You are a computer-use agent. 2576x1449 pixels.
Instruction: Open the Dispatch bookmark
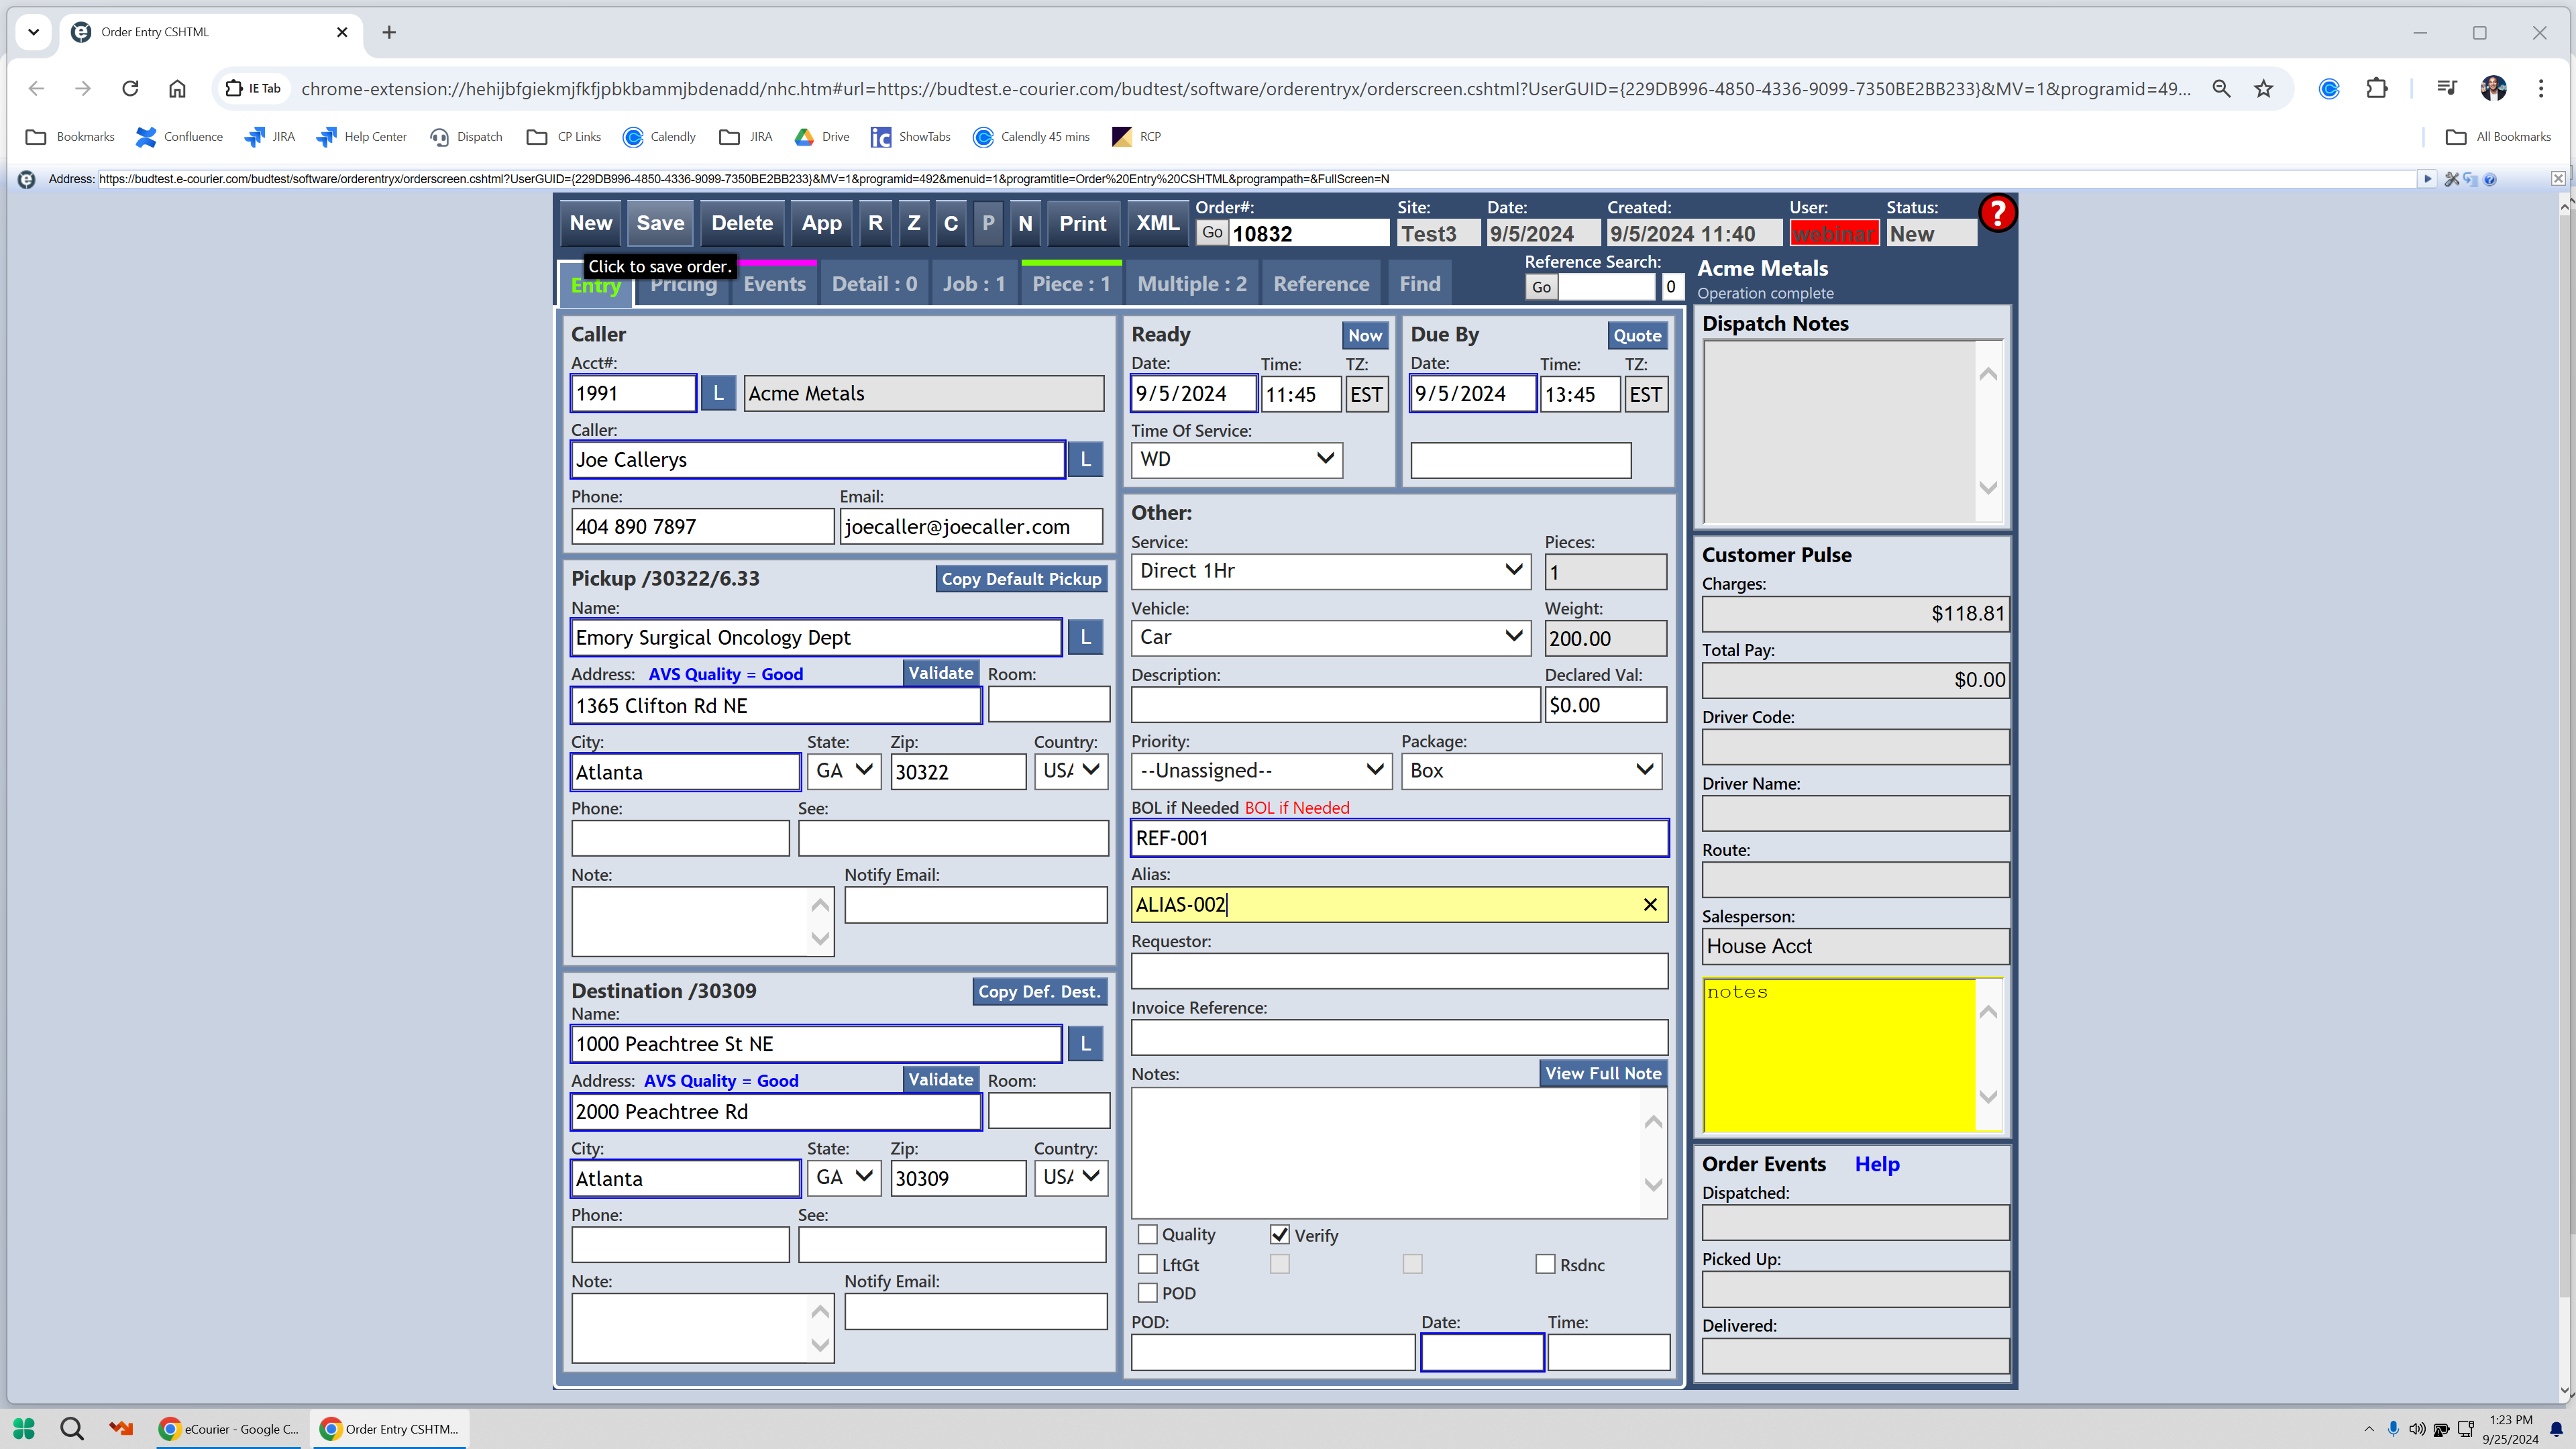(x=467, y=137)
